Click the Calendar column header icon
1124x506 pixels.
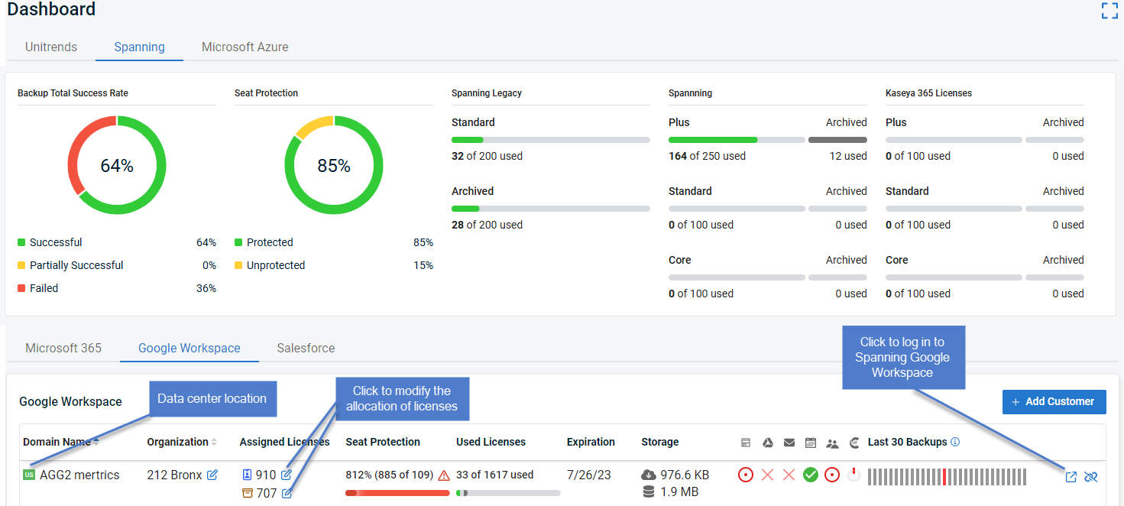click(x=811, y=443)
